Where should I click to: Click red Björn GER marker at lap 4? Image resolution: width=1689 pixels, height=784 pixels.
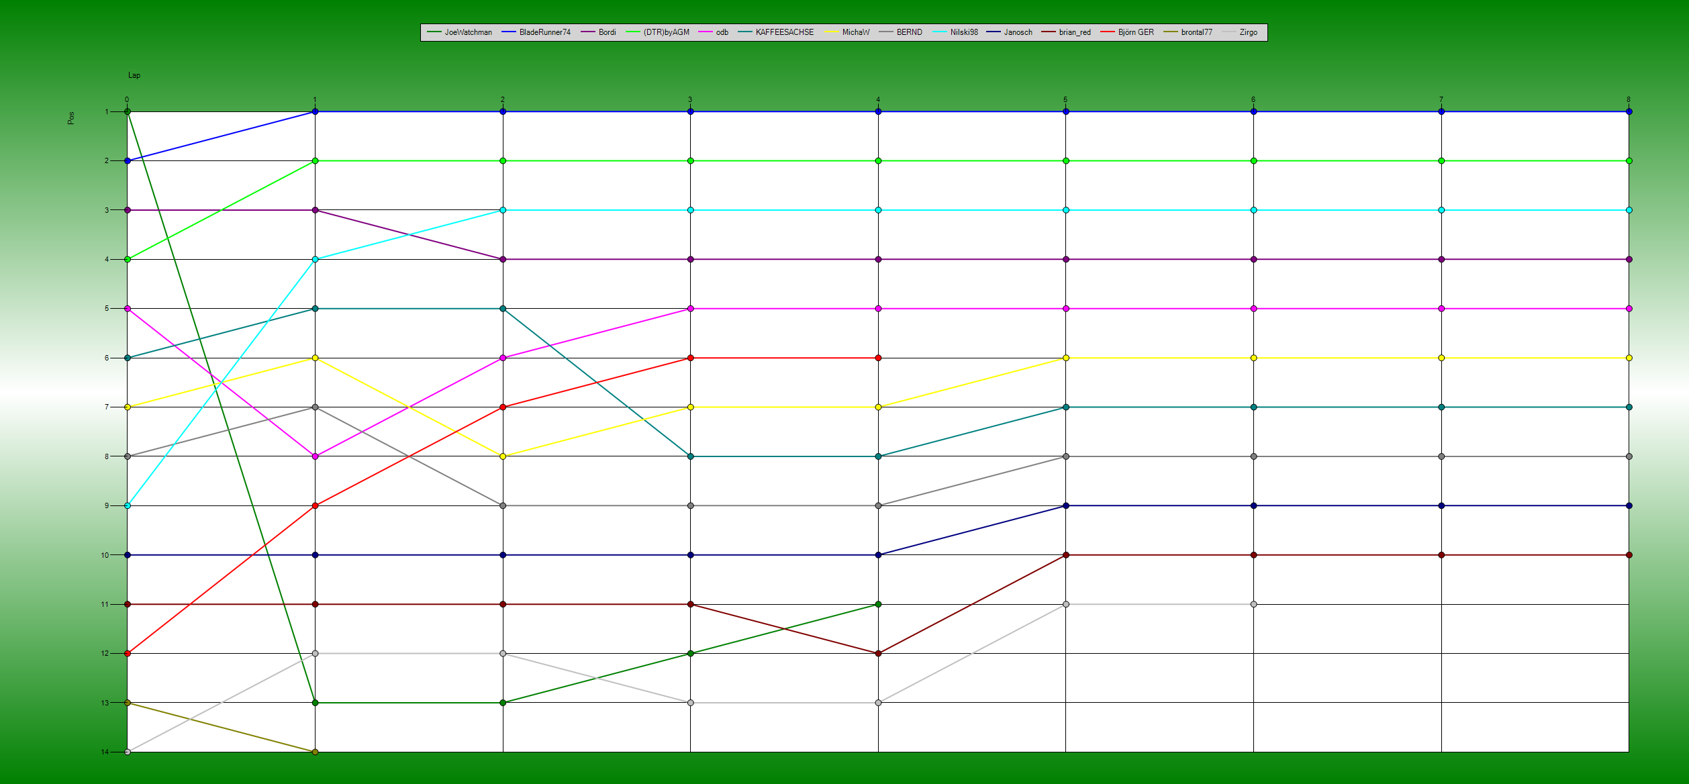pos(878,358)
